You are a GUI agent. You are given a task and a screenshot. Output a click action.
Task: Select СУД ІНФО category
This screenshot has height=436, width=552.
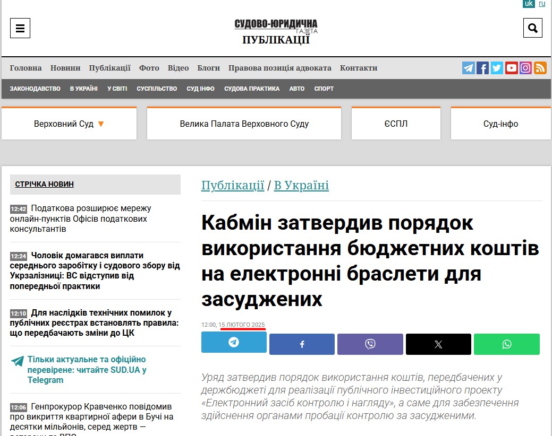coord(201,89)
